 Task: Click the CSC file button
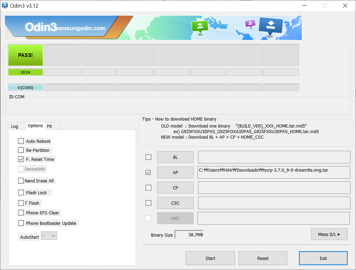tap(175, 203)
